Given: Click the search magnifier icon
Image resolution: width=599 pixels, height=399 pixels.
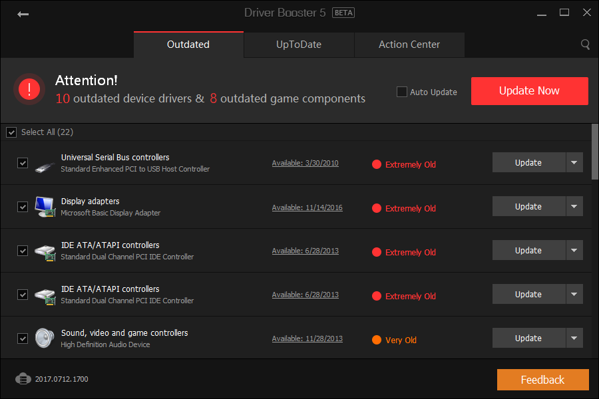Looking at the screenshot, I should (585, 45).
